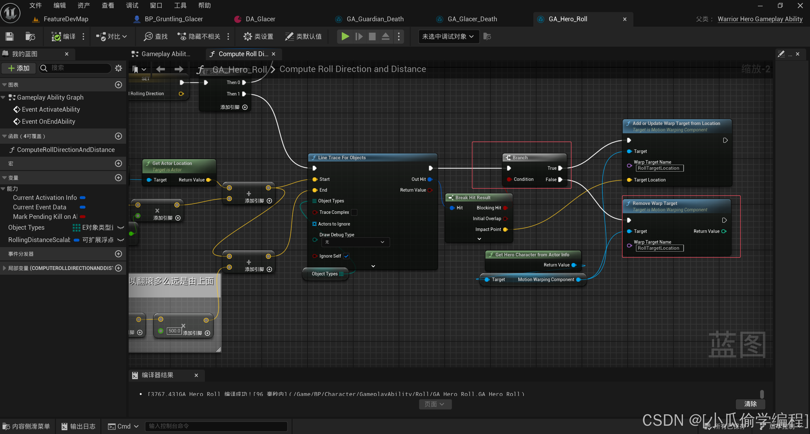
Task: Open Warrior Hero Gameplay Ability parent link
Action: [x=760, y=19]
